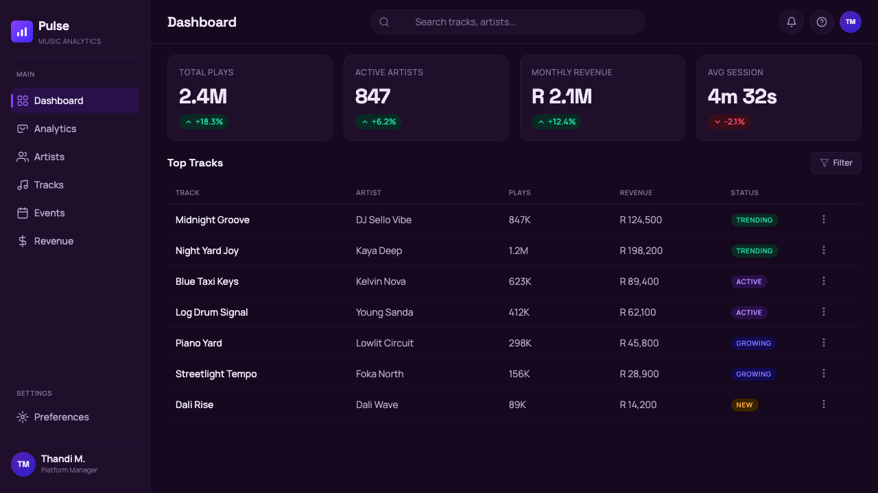The height and width of the screenshot is (493, 878).
Task: Click artist Lowlit Circuit
Action: tap(385, 343)
